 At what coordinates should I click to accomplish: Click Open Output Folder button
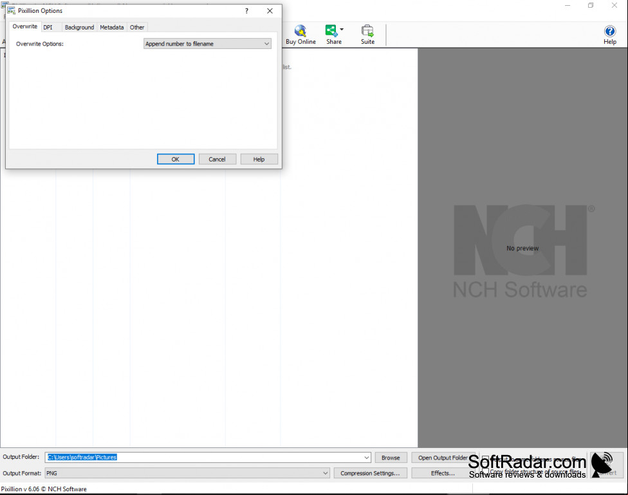pos(443,458)
